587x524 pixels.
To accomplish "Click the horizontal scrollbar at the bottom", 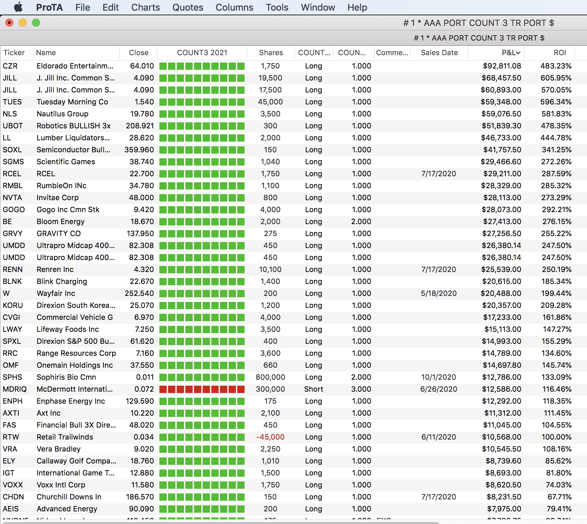I will point(220,522).
